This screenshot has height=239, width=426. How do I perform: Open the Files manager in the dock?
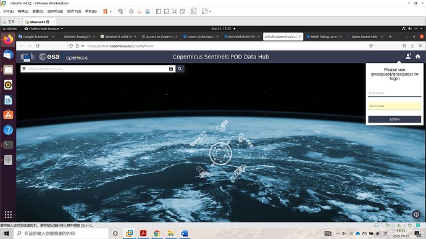(8, 70)
